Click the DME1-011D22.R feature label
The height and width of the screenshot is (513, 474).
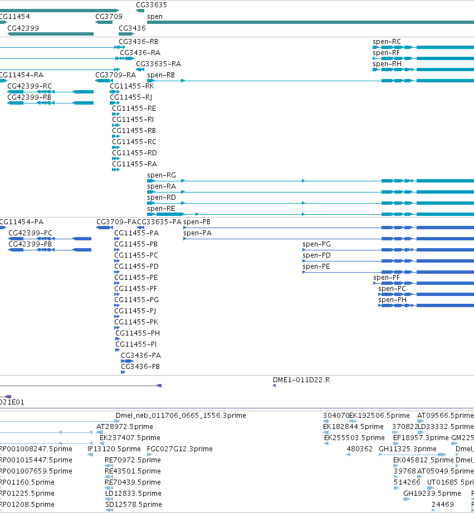301,380
